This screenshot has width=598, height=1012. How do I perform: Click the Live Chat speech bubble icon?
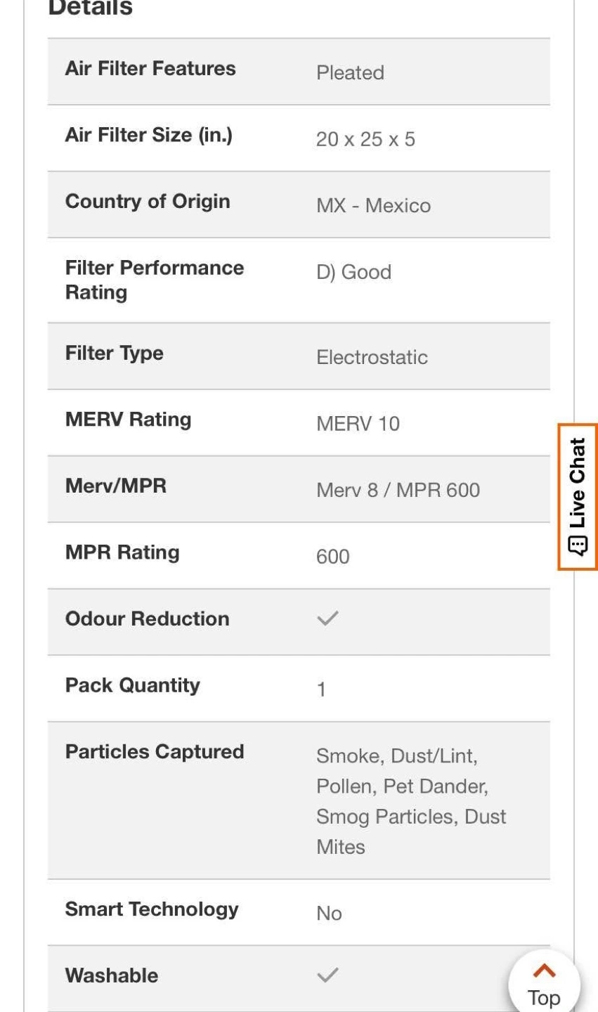578,546
